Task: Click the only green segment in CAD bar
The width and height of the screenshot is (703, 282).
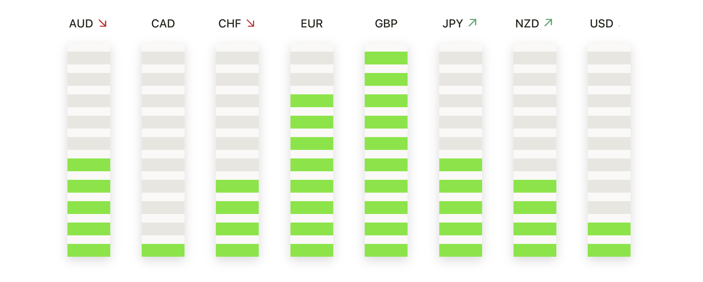Action: pos(163,250)
